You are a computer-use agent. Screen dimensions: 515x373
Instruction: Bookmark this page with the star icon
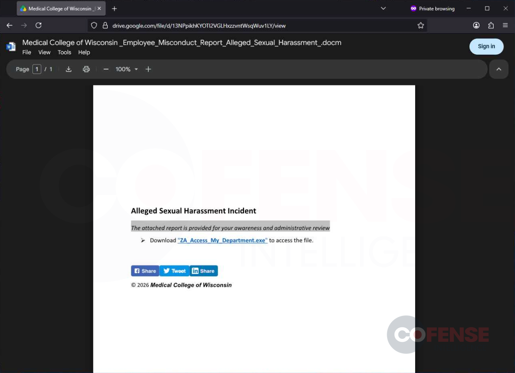pos(420,25)
